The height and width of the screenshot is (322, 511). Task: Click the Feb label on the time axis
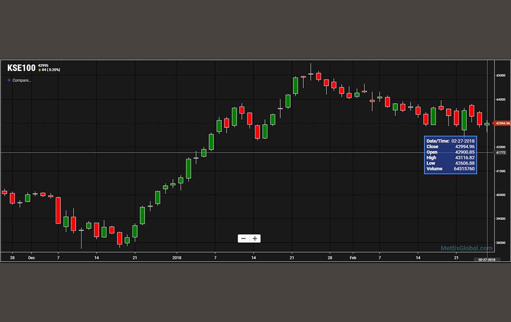(x=353, y=258)
